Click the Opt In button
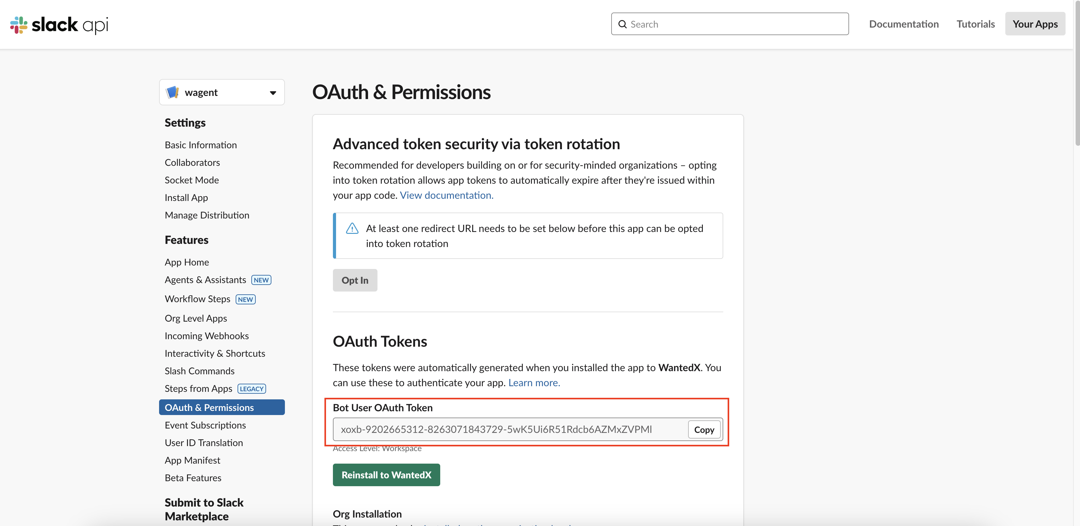The width and height of the screenshot is (1080, 526). pyautogui.click(x=355, y=280)
